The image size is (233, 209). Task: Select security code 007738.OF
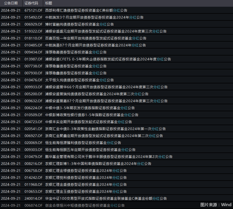[x=33, y=66]
